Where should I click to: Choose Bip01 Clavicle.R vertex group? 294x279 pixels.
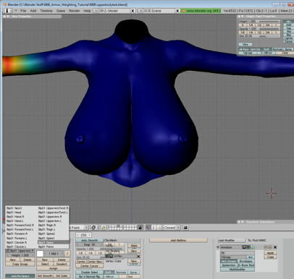[17, 243]
